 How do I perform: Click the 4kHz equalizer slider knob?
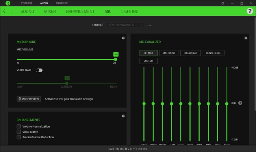[x=208, y=104]
